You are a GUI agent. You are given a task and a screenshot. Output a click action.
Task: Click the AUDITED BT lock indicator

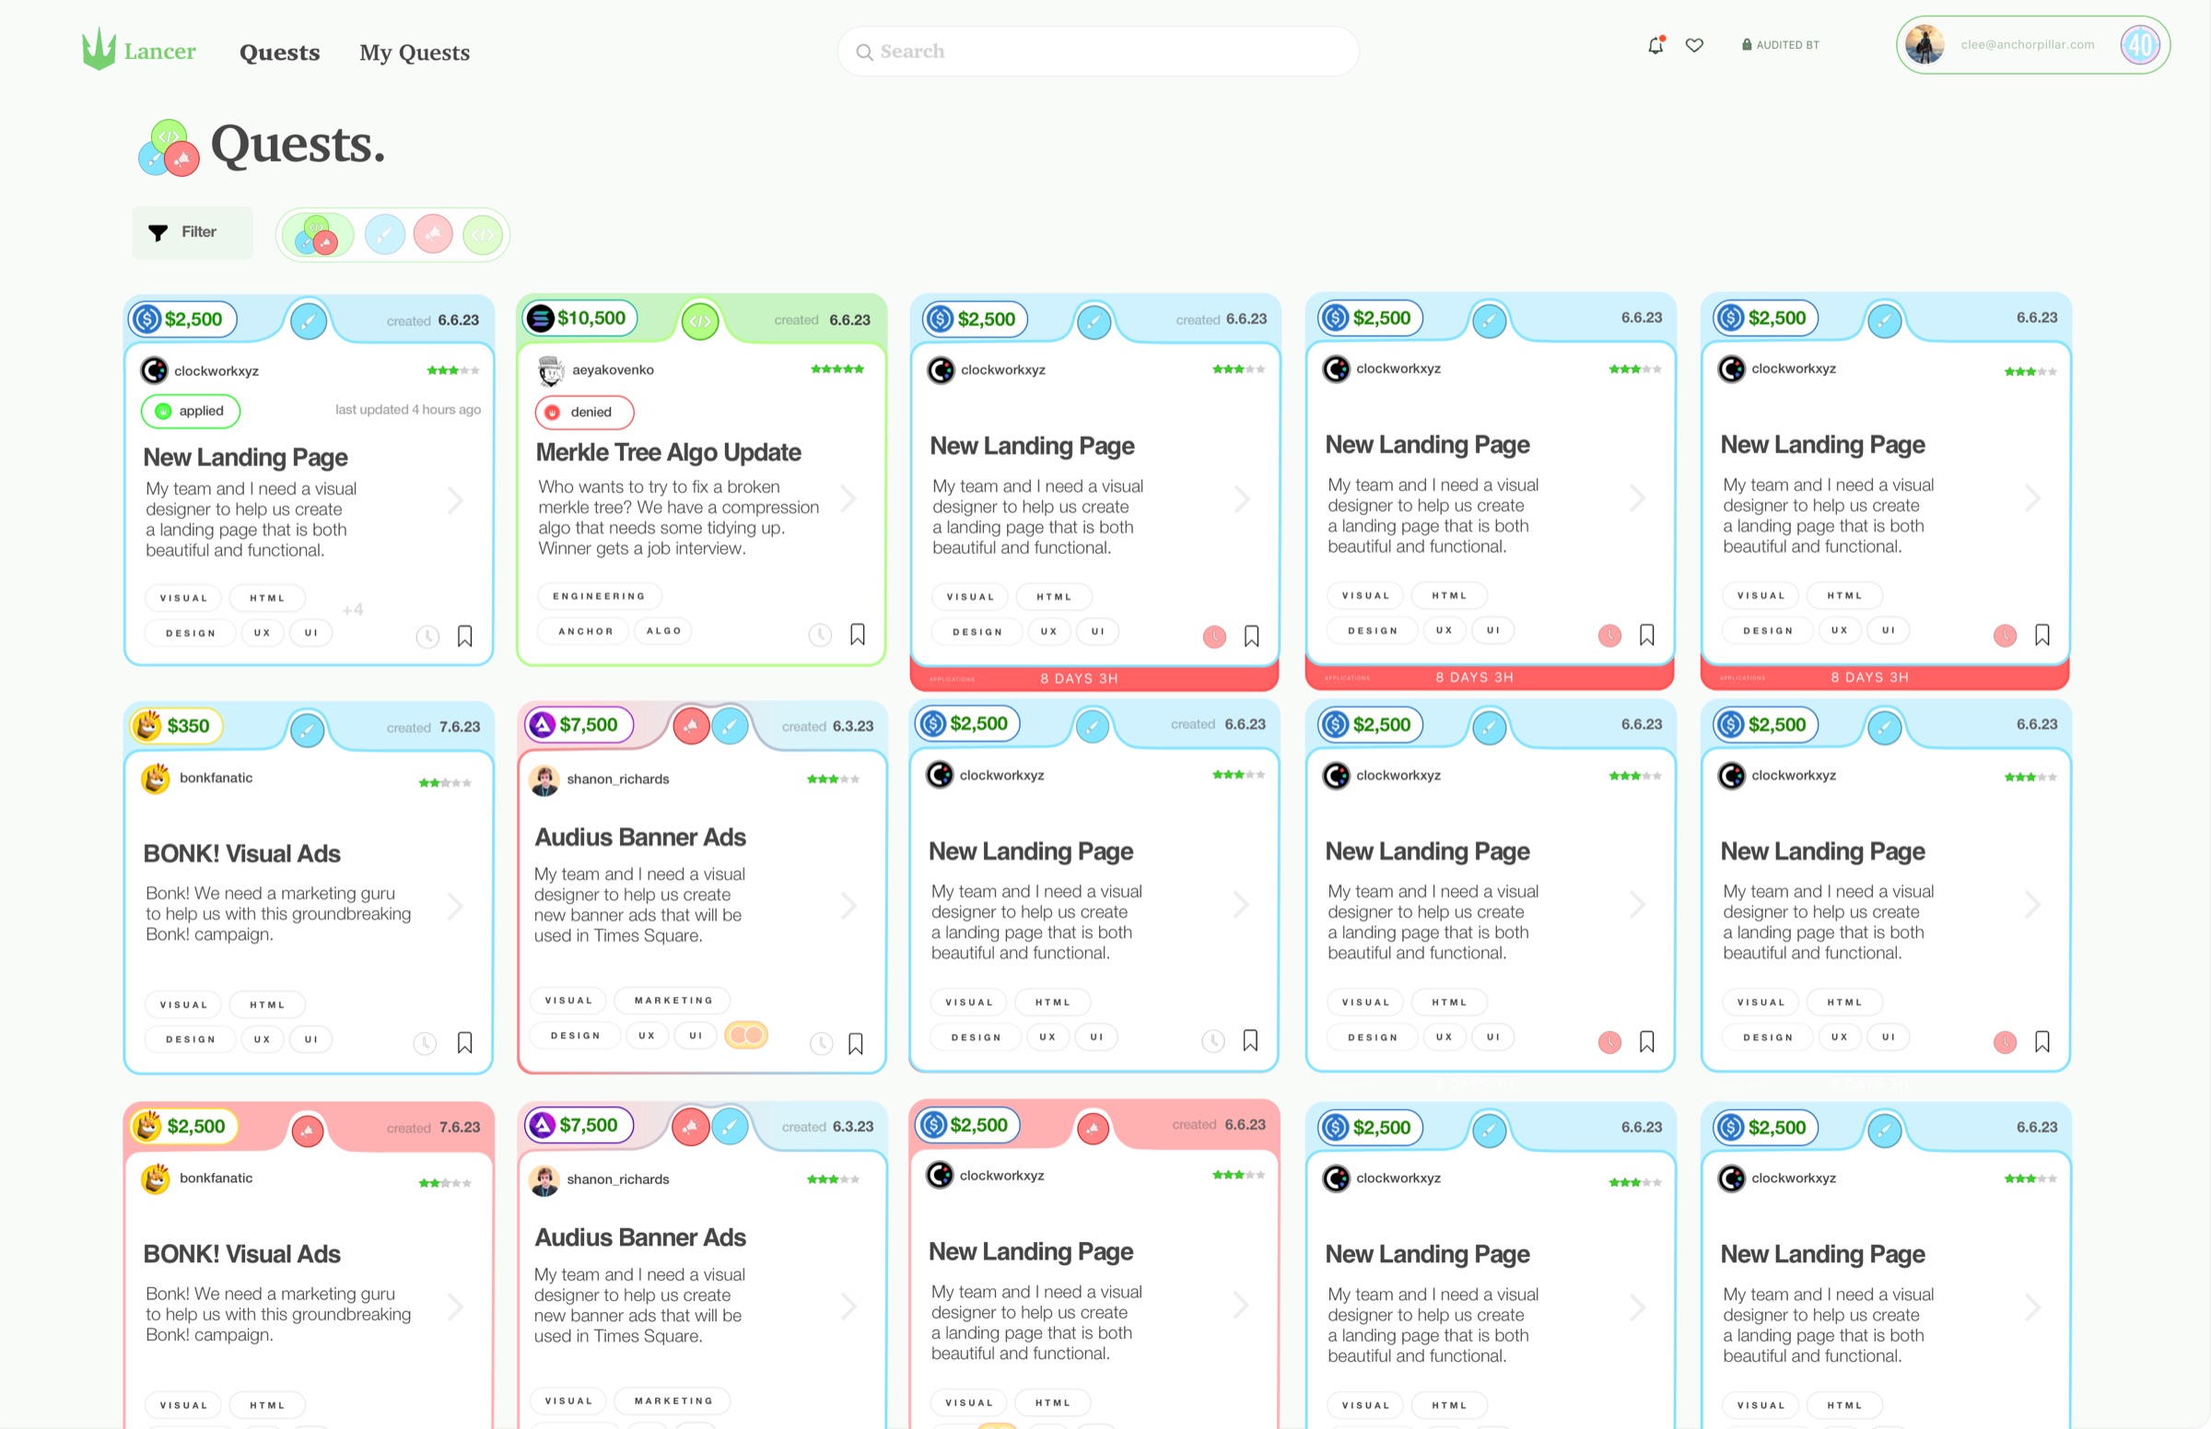click(x=1780, y=44)
